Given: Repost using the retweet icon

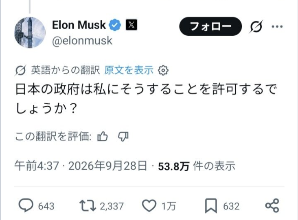Looking at the screenshot, I should (x=88, y=206).
